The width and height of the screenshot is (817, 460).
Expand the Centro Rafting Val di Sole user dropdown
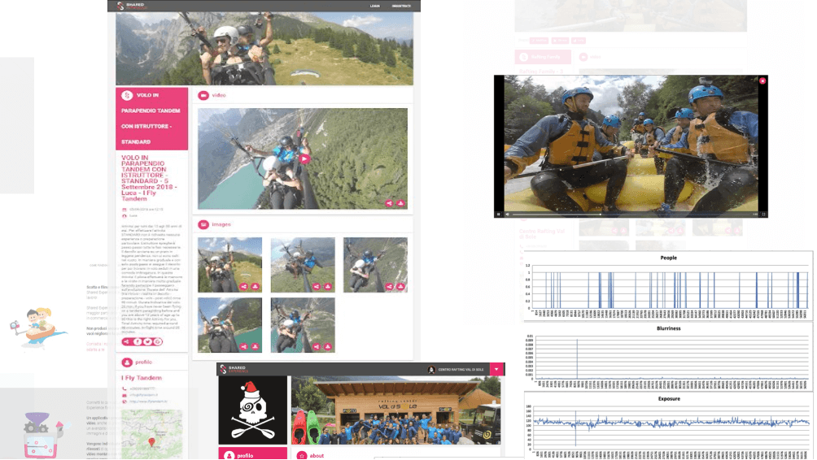point(496,370)
